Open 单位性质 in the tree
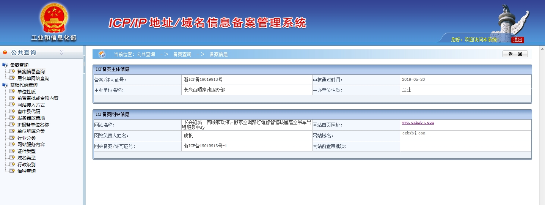Image resolution: width=545 pixels, height=205 pixels. (x=27, y=91)
